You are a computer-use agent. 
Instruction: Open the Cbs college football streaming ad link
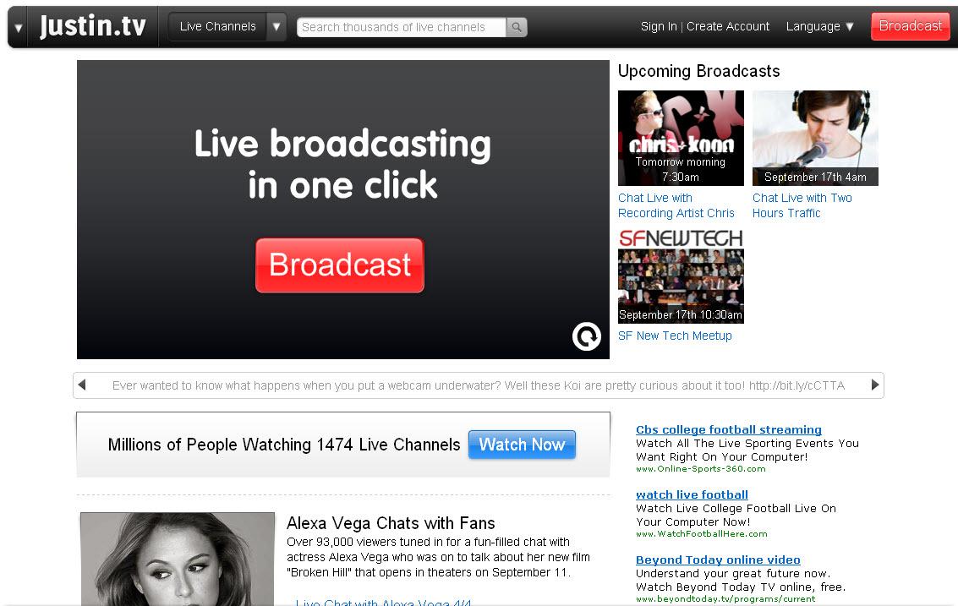pyautogui.click(x=728, y=429)
